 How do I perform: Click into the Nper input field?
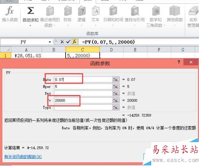click(x=83, y=86)
